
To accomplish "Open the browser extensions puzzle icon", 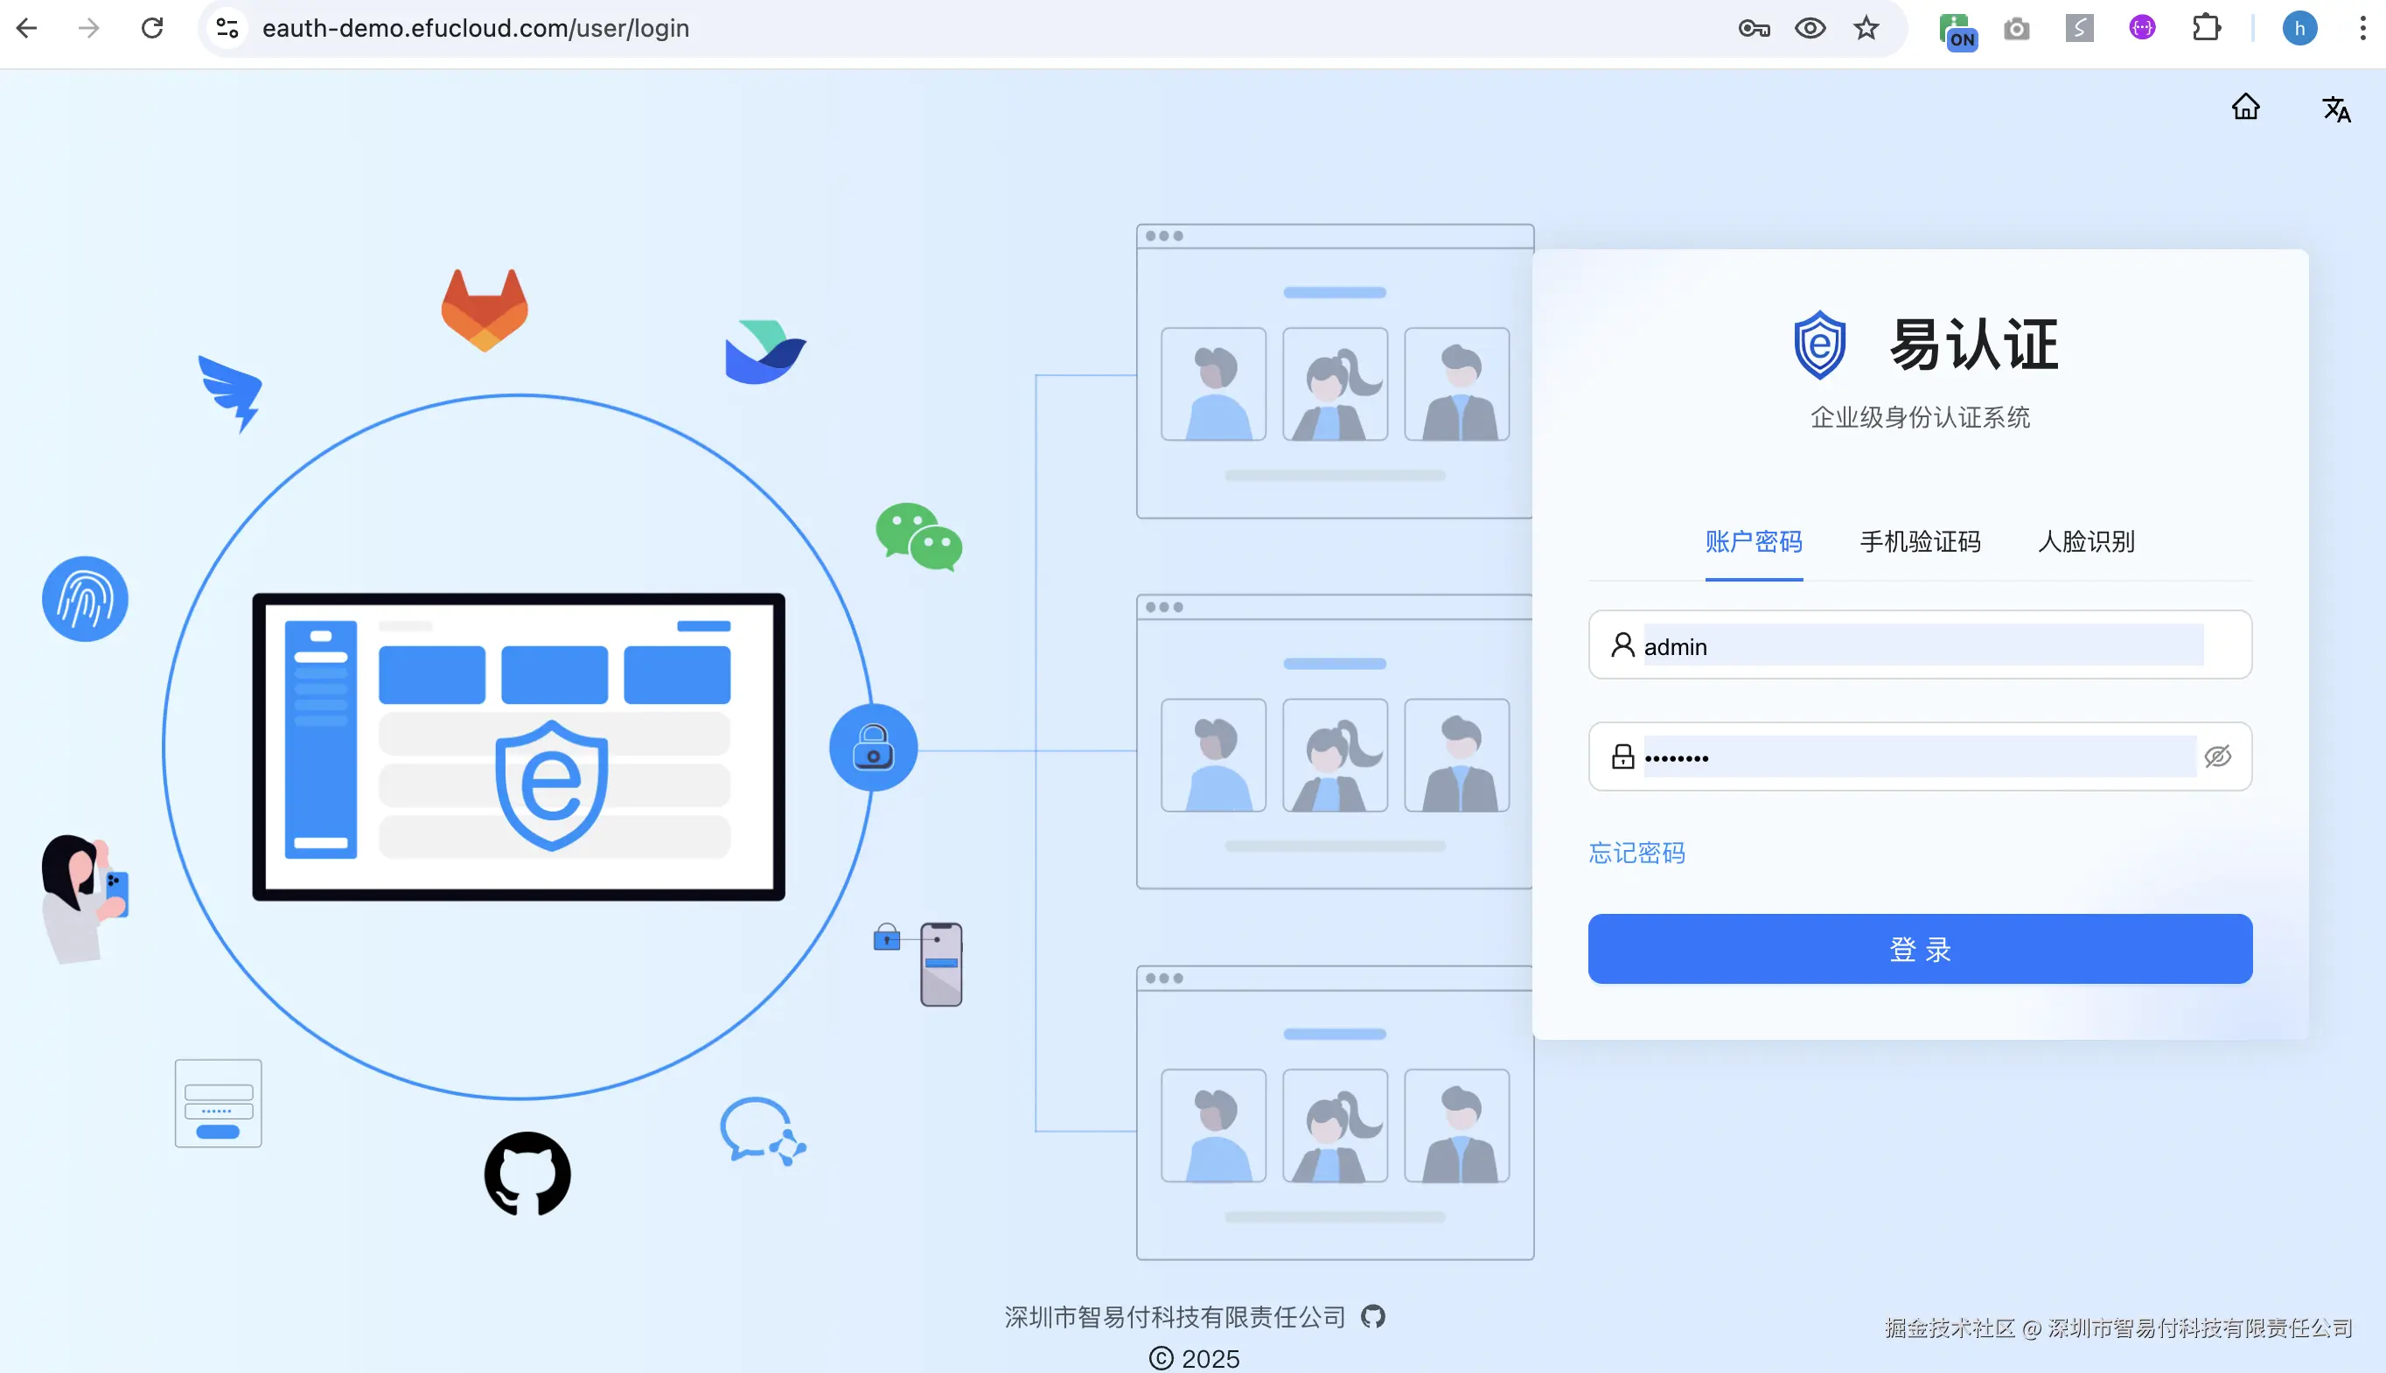I will click(x=2206, y=28).
